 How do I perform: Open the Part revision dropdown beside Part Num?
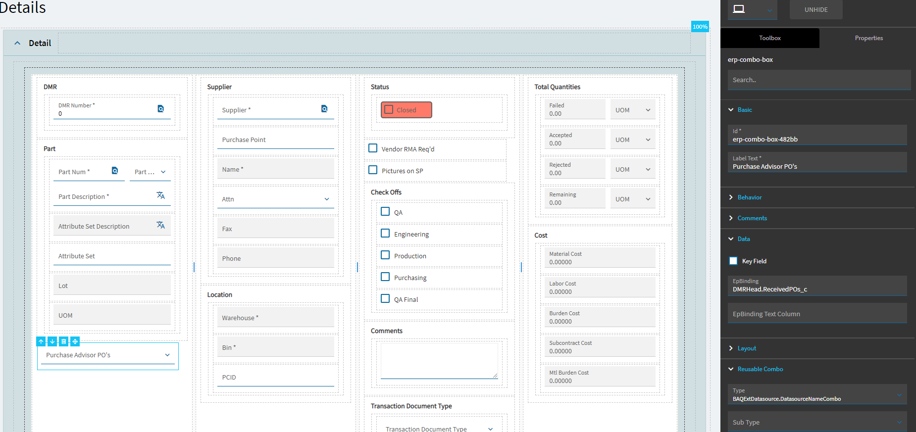[163, 172]
